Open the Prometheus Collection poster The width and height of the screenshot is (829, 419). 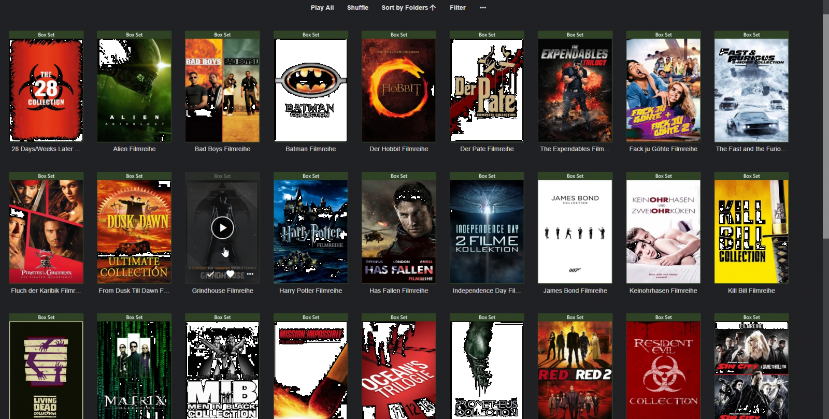[487, 370]
